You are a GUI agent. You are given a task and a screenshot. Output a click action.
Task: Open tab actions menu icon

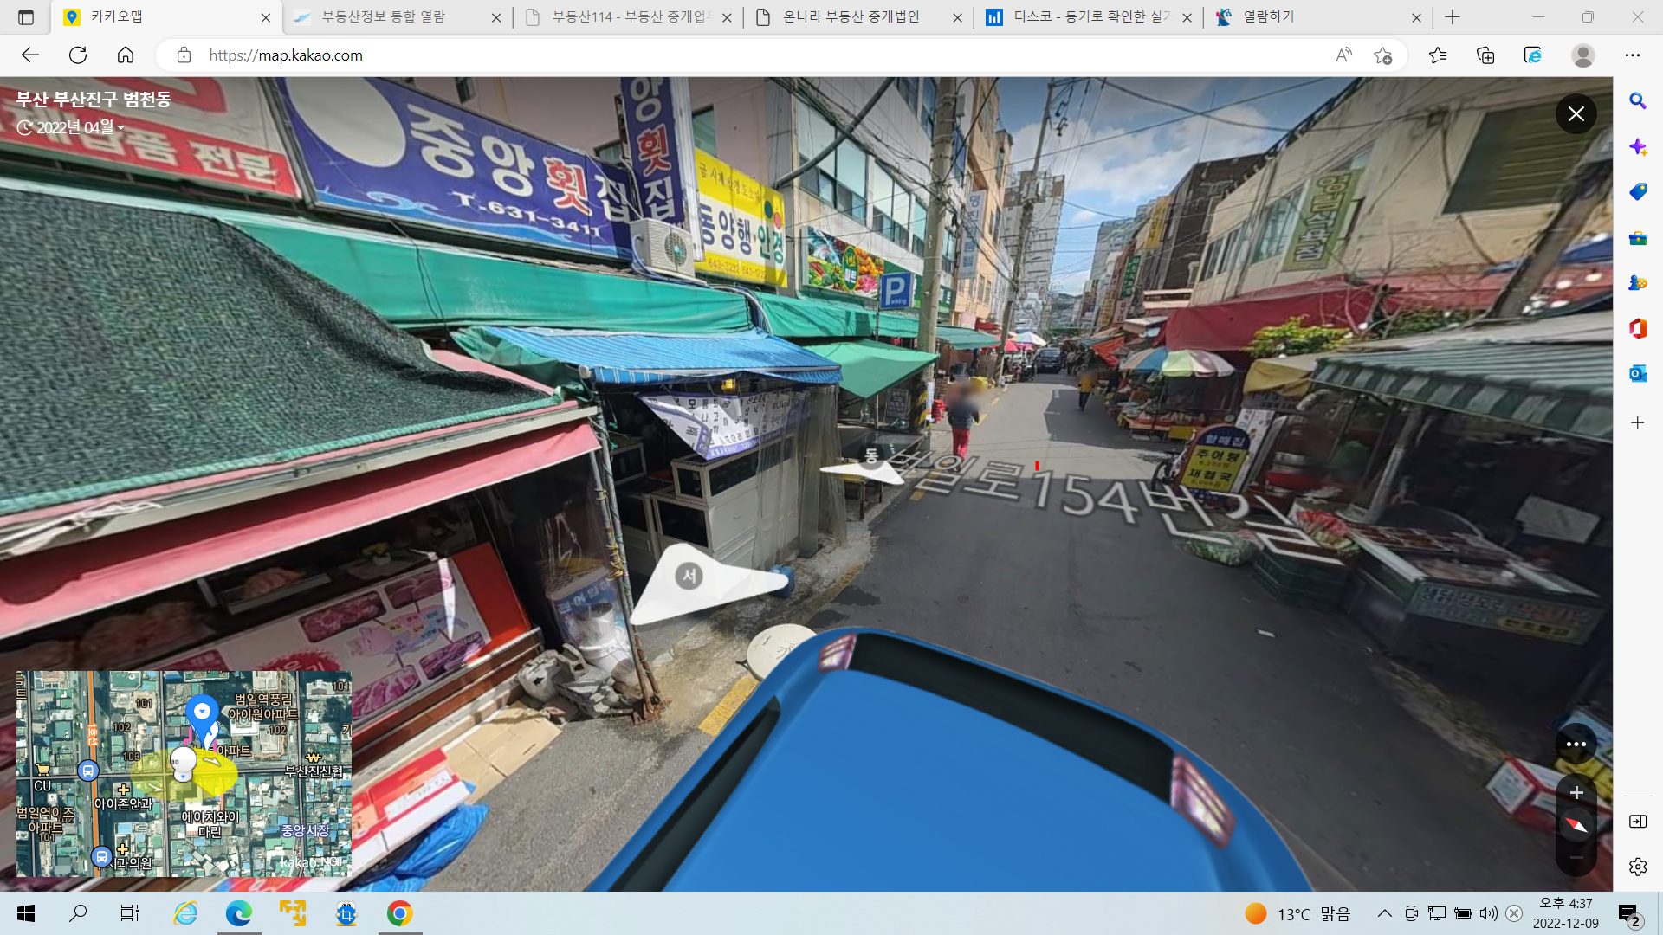[x=26, y=17]
